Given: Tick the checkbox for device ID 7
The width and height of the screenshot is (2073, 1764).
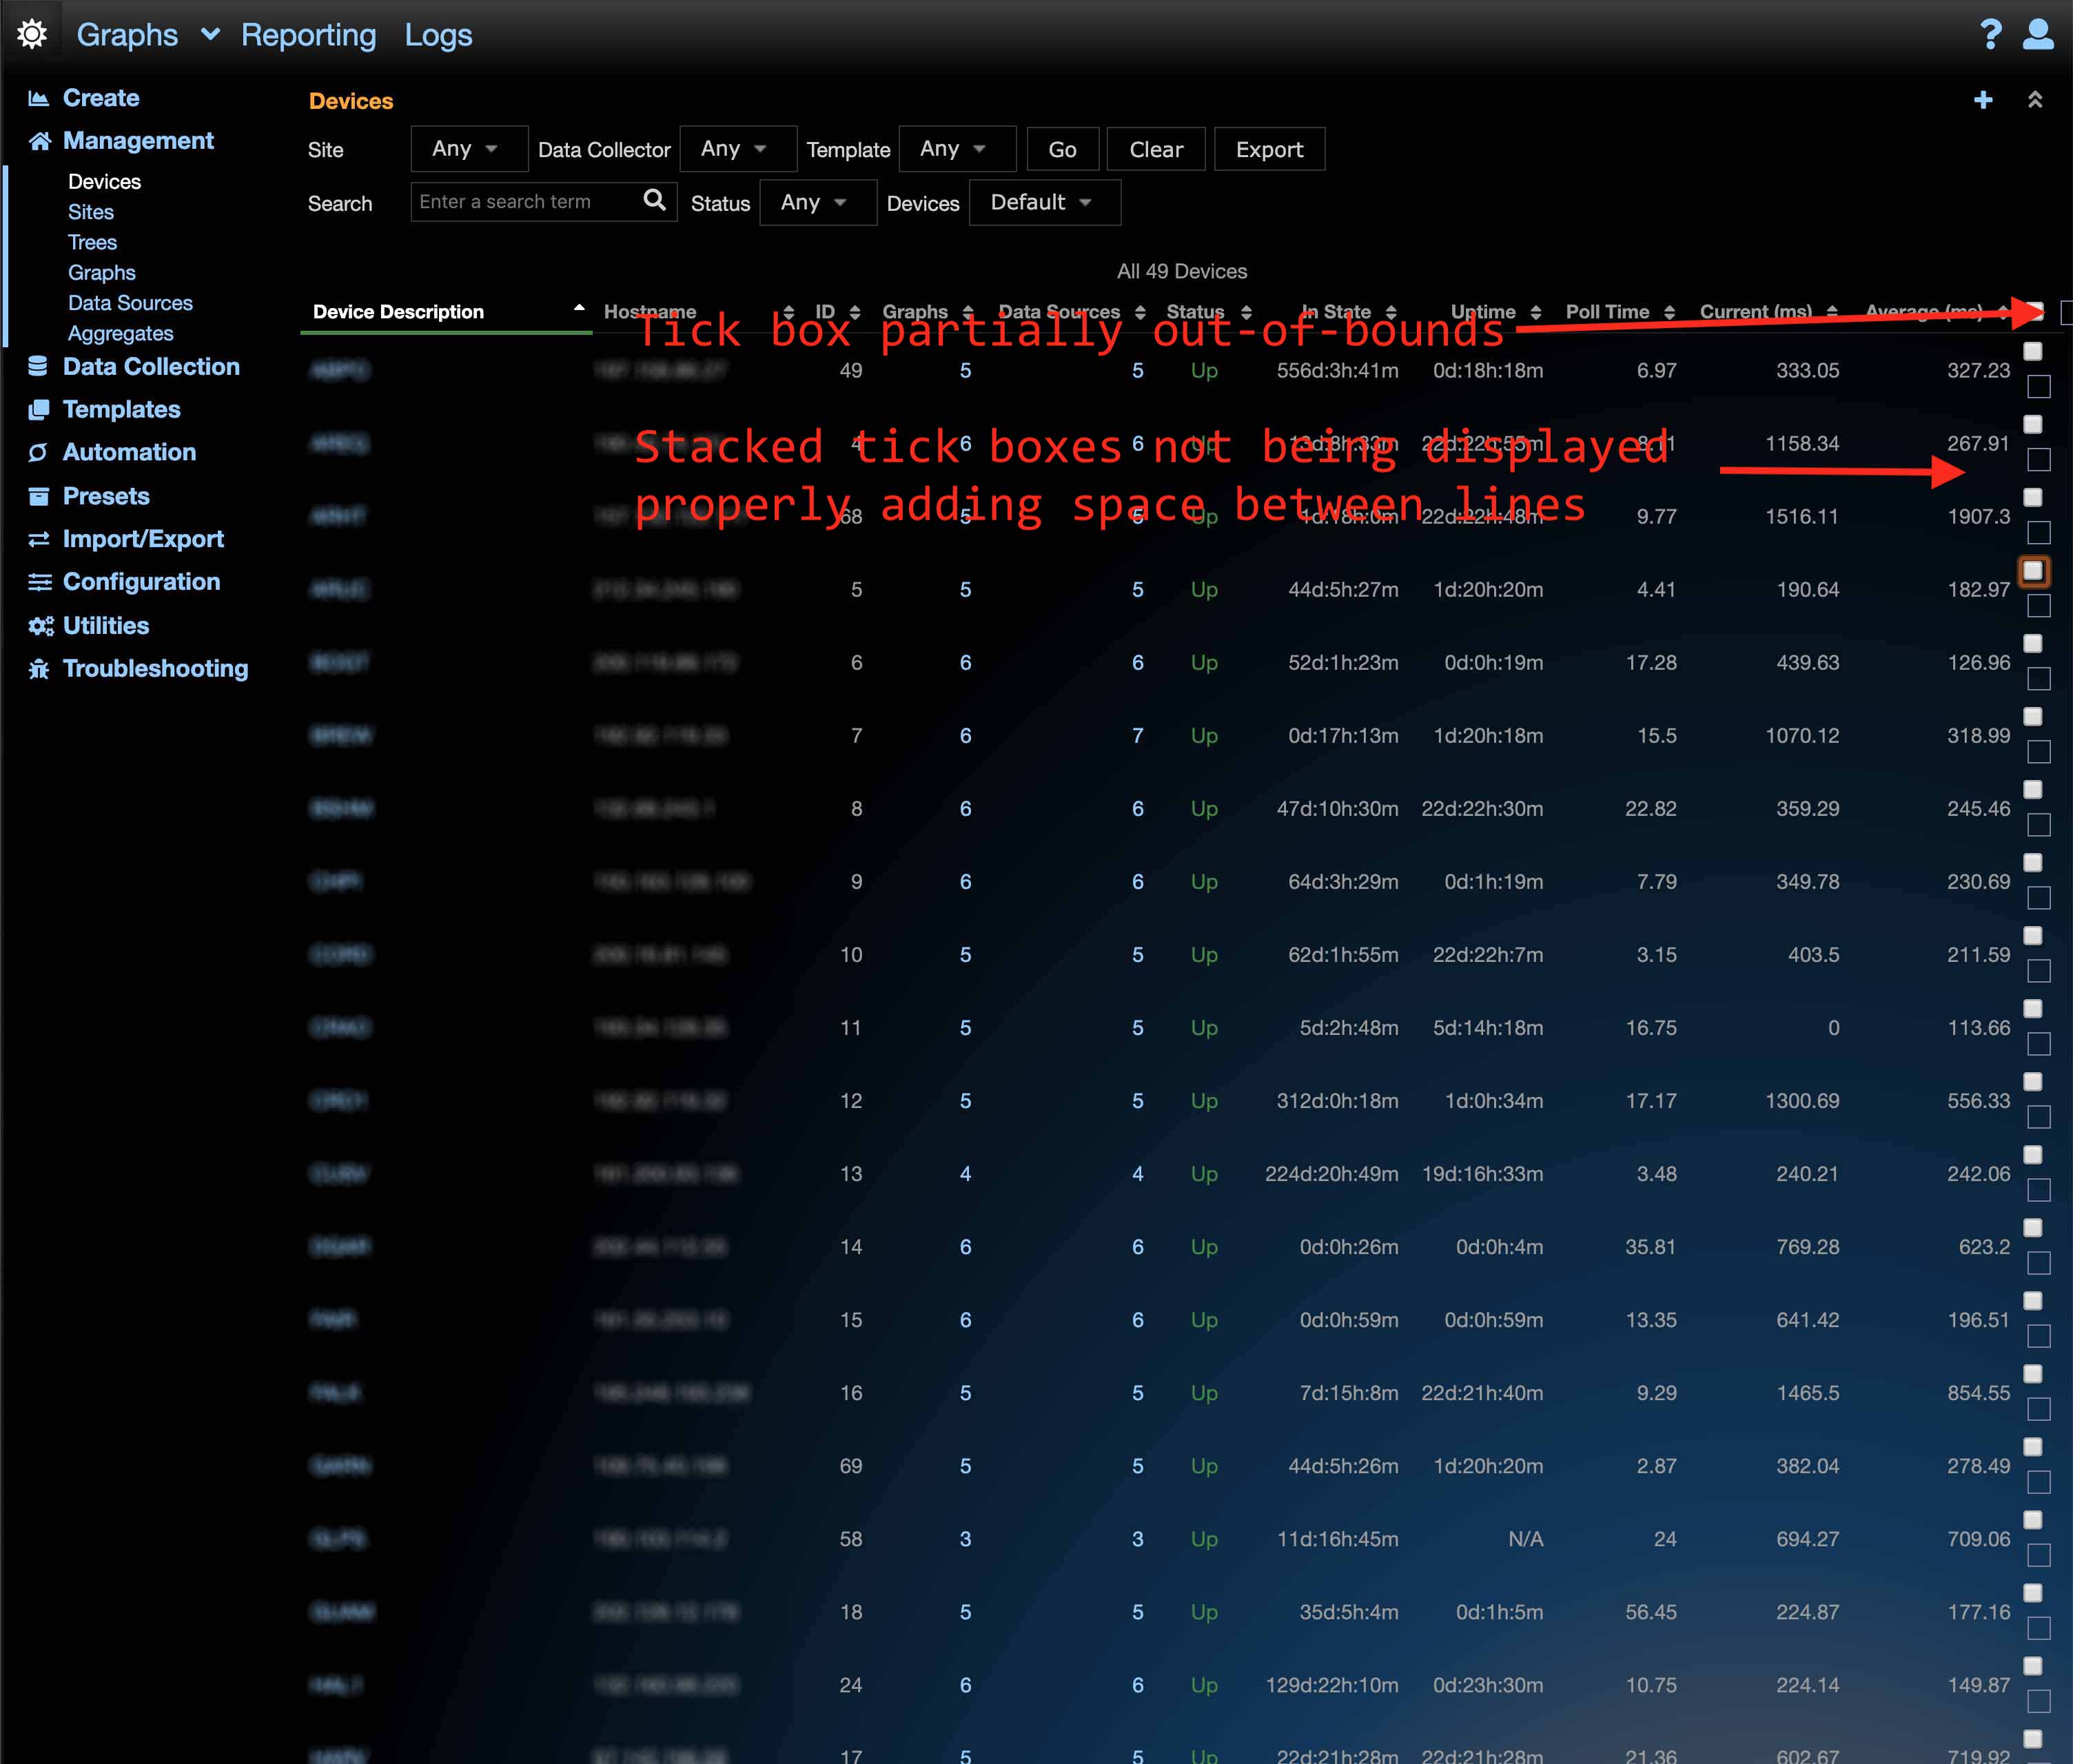Looking at the screenshot, I should pos(2032,716).
